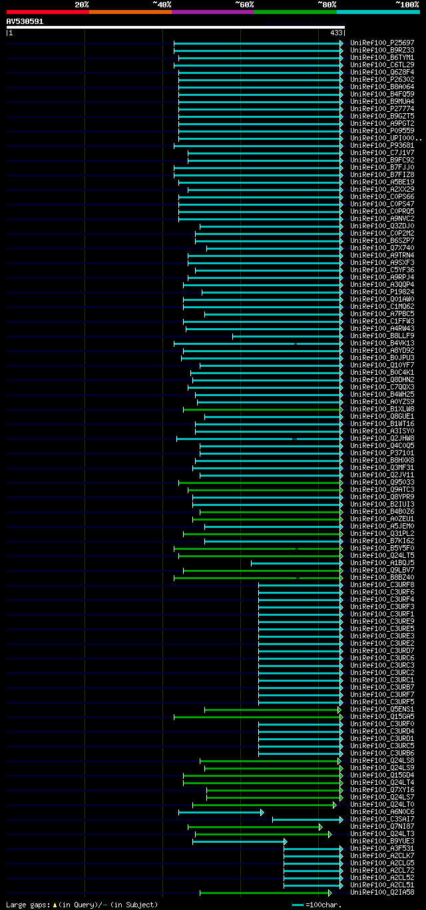The image size is (426, 910).
Task: Select the UniRef100_A6N0C6 label
Action: 382,811
